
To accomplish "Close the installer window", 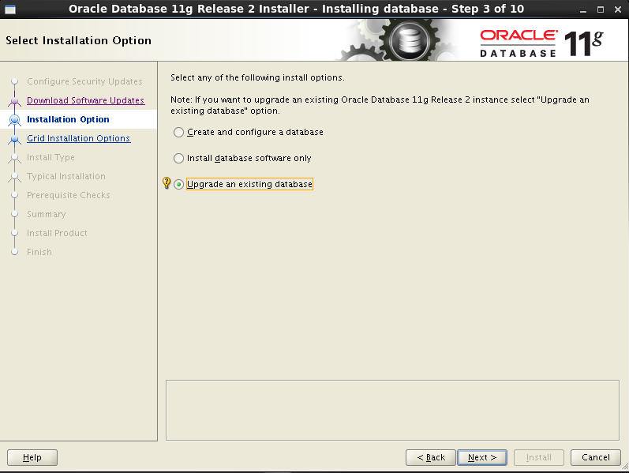I will click(618, 9).
